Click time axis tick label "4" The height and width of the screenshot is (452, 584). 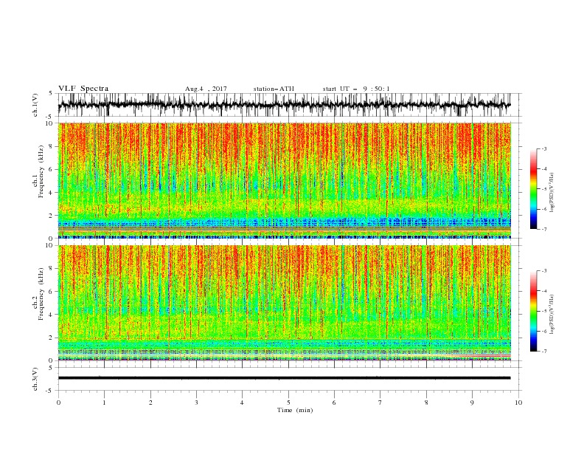(x=242, y=403)
